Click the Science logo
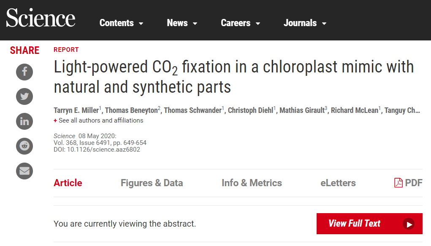The image size is (431, 246). (41, 18)
